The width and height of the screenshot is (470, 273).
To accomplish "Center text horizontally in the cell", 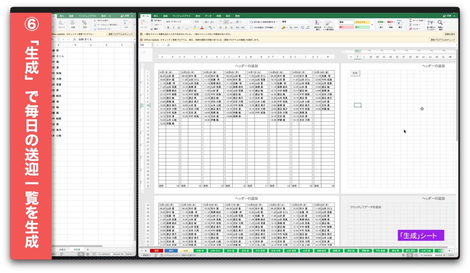I will click(x=226, y=27).
